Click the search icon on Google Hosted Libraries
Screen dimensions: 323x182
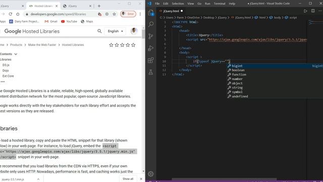point(99,31)
